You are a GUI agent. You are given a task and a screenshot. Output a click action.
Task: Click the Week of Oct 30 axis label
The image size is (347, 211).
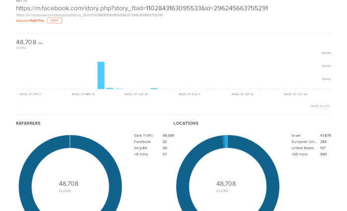[295, 94]
